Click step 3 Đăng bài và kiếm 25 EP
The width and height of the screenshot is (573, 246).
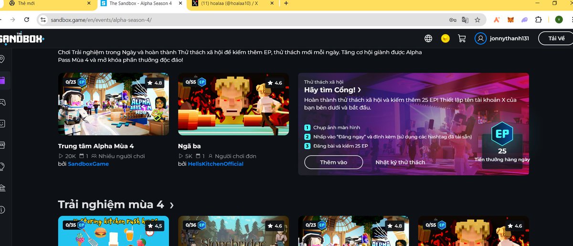(x=336, y=145)
